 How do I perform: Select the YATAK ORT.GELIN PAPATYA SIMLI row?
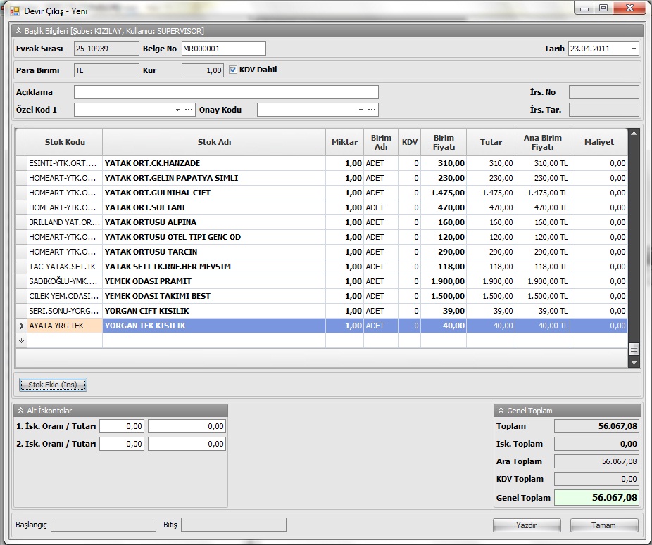coord(322,178)
